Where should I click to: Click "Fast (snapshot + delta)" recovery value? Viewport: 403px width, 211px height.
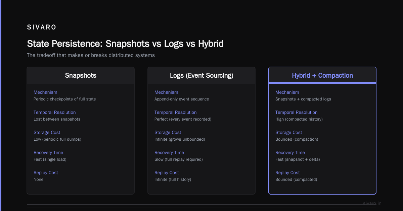pyautogui.click(x=298, y=159)
